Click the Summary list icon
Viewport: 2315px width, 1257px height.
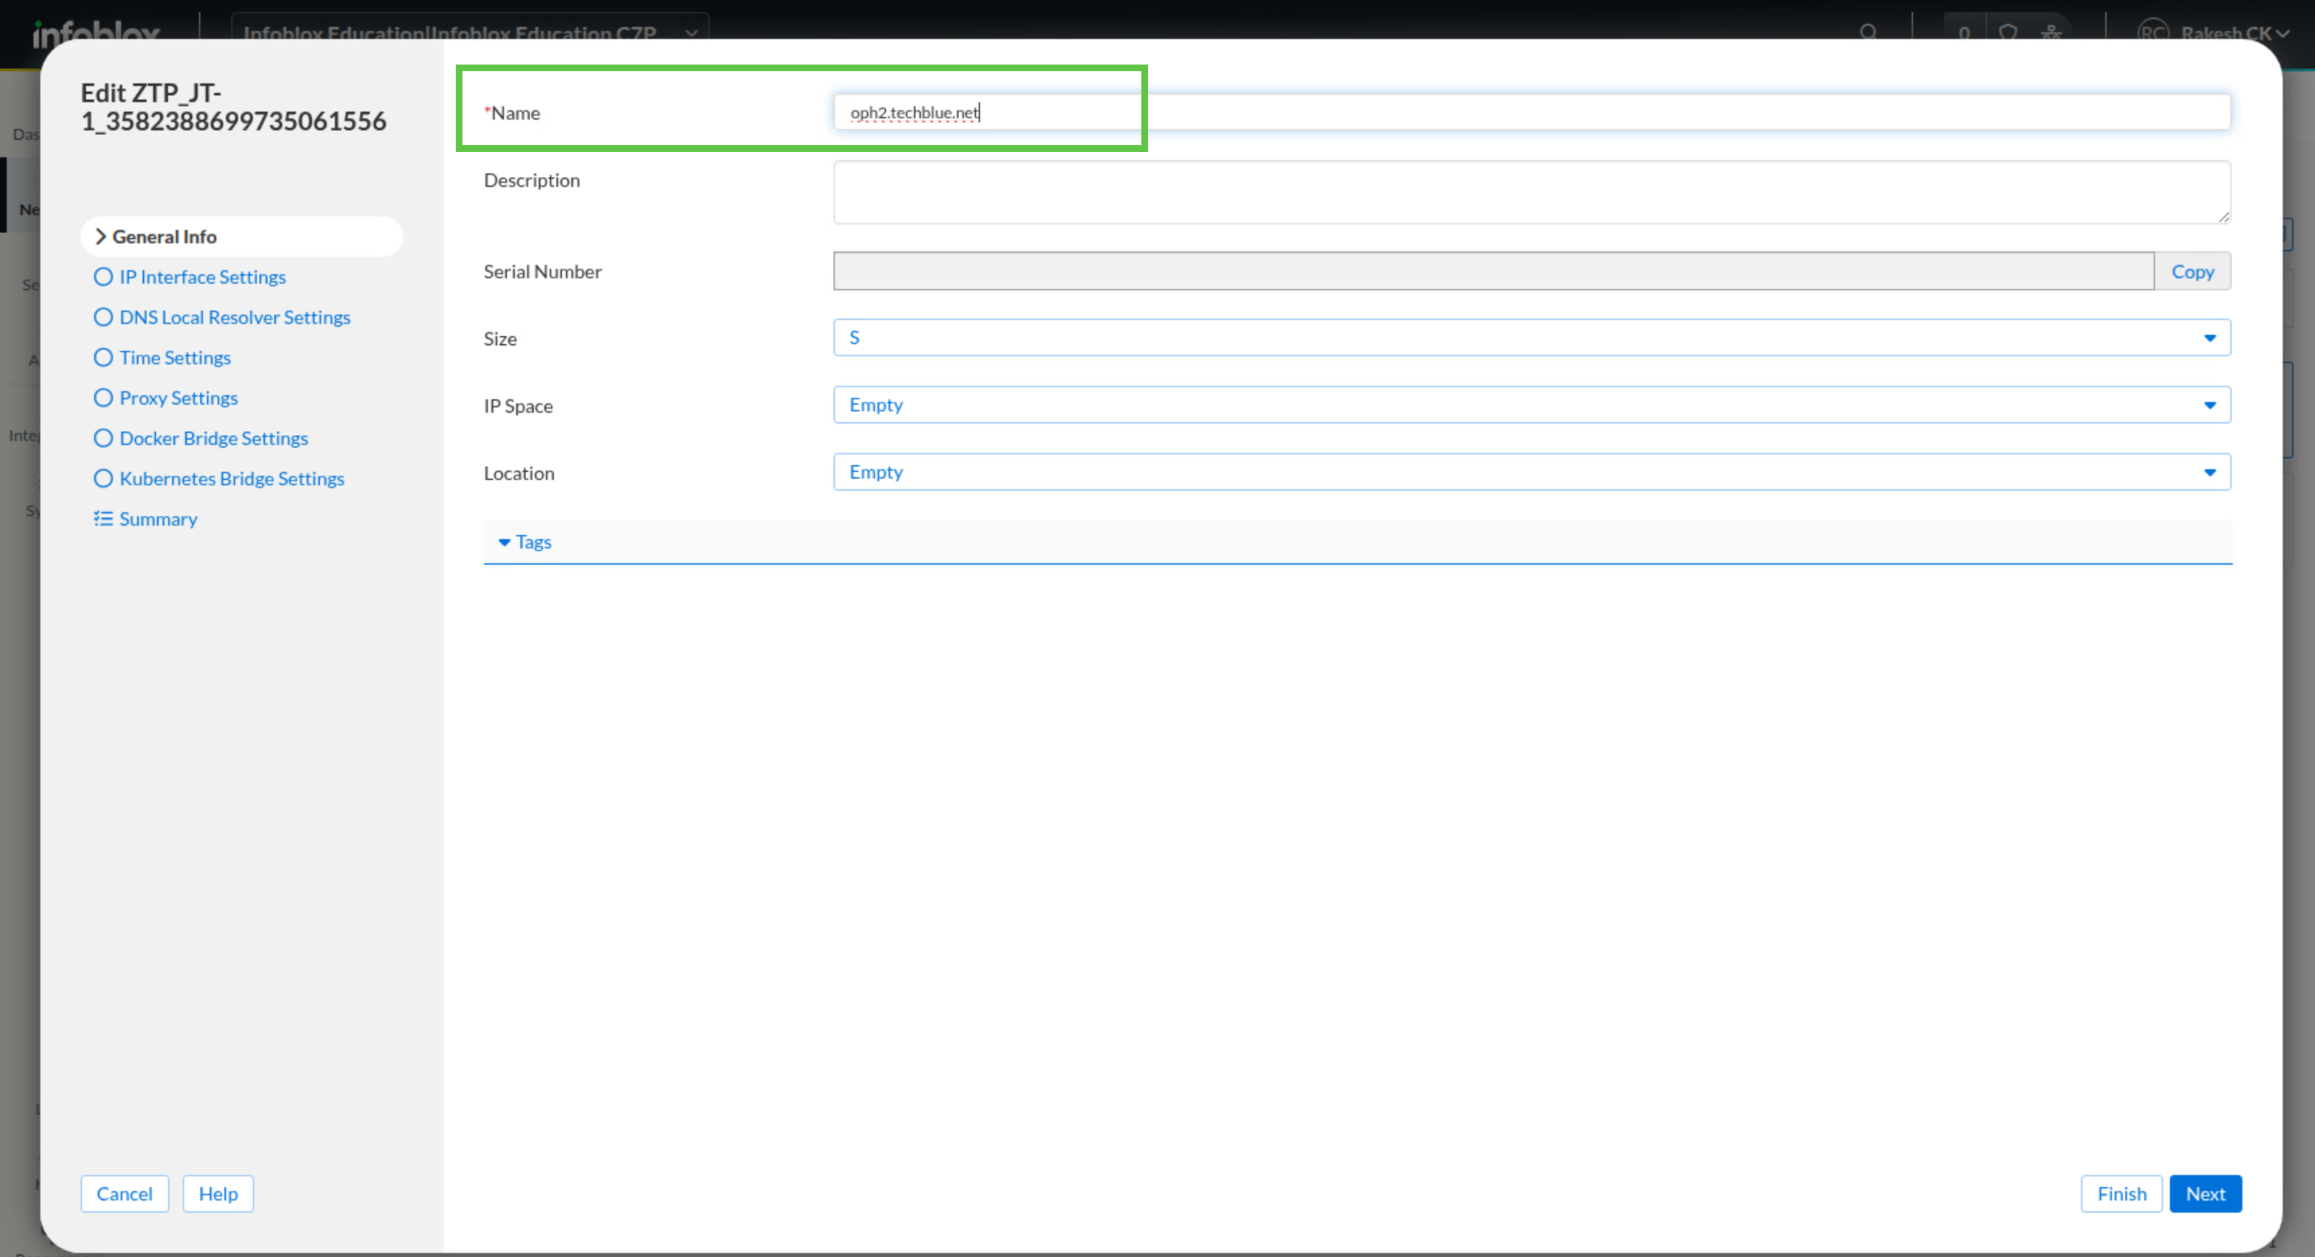click(104, 518)
